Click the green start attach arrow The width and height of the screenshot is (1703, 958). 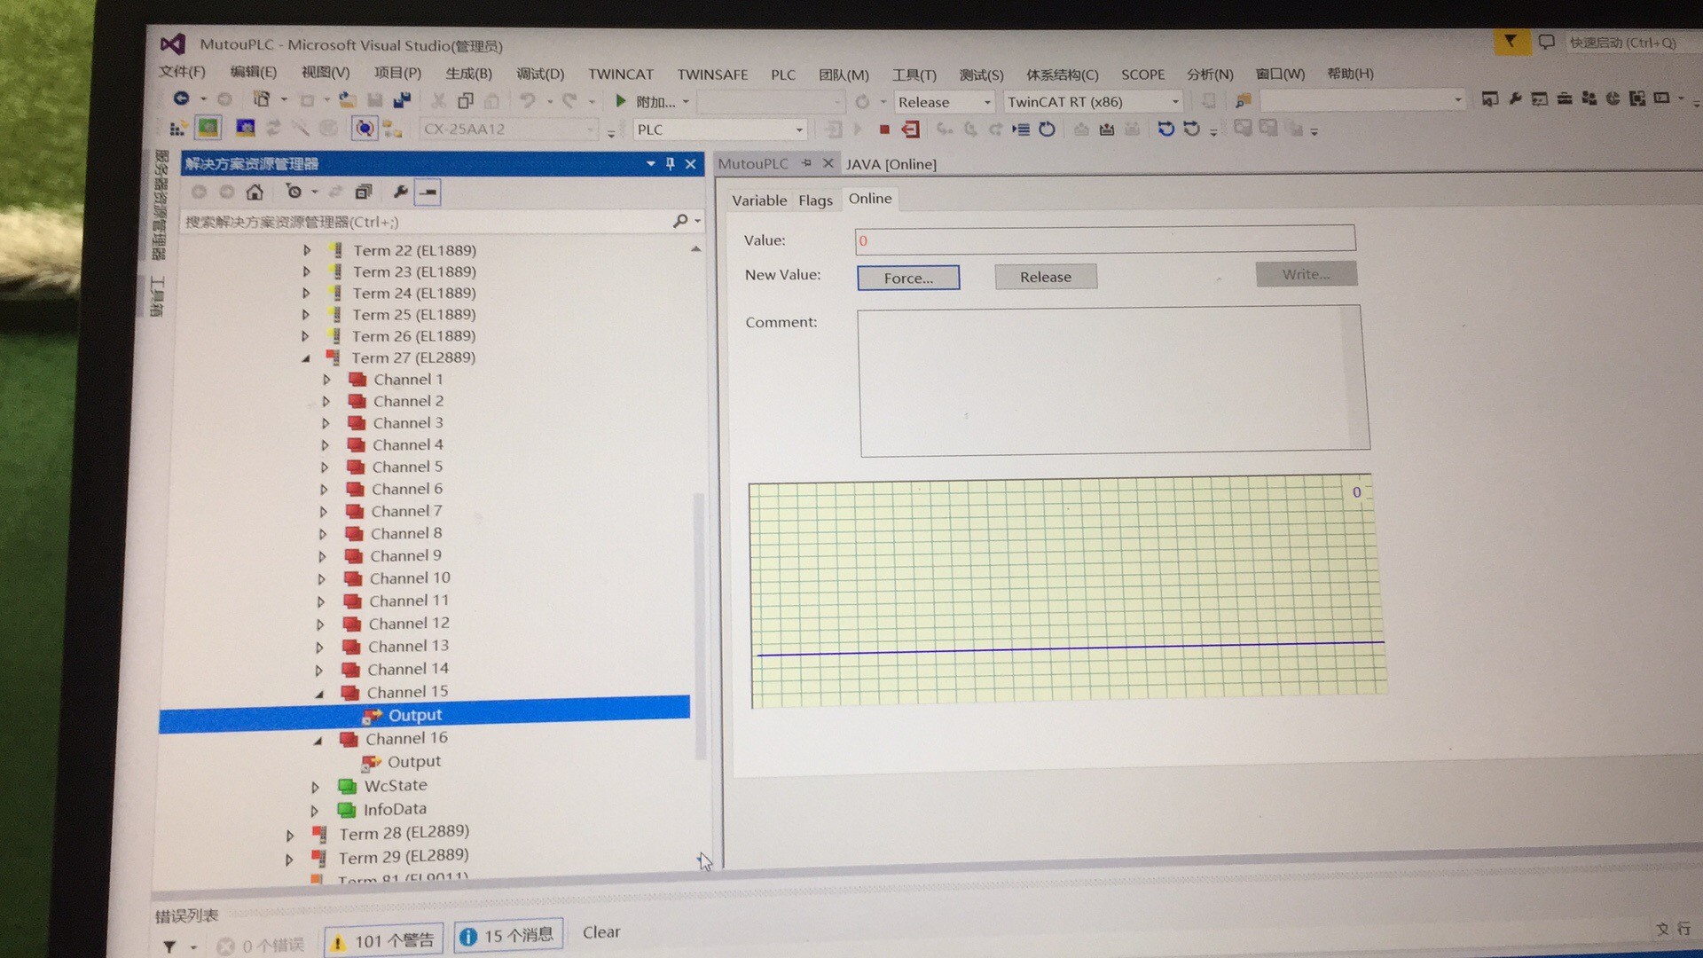pos(621,101)
